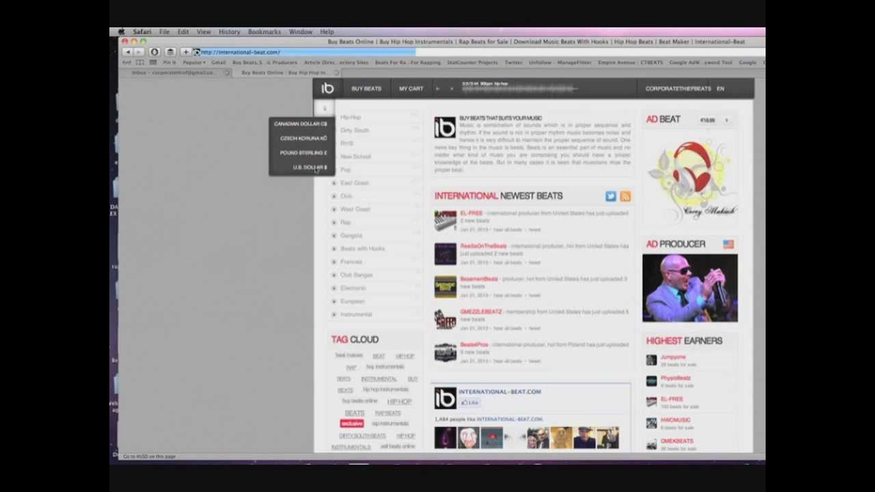Image resolution: width=875 pixels, height=492 pixels.
Task: Select Canadian Dollar from currency dropdown
Action: 301,124
